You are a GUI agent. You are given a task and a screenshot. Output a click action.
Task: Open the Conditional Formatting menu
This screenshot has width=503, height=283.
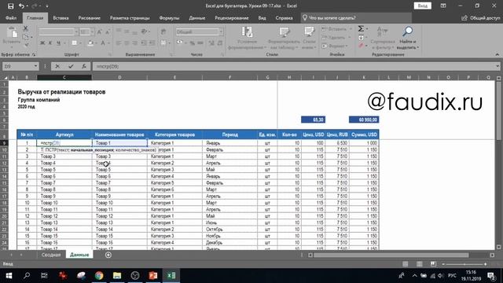[x=247, y=38]
